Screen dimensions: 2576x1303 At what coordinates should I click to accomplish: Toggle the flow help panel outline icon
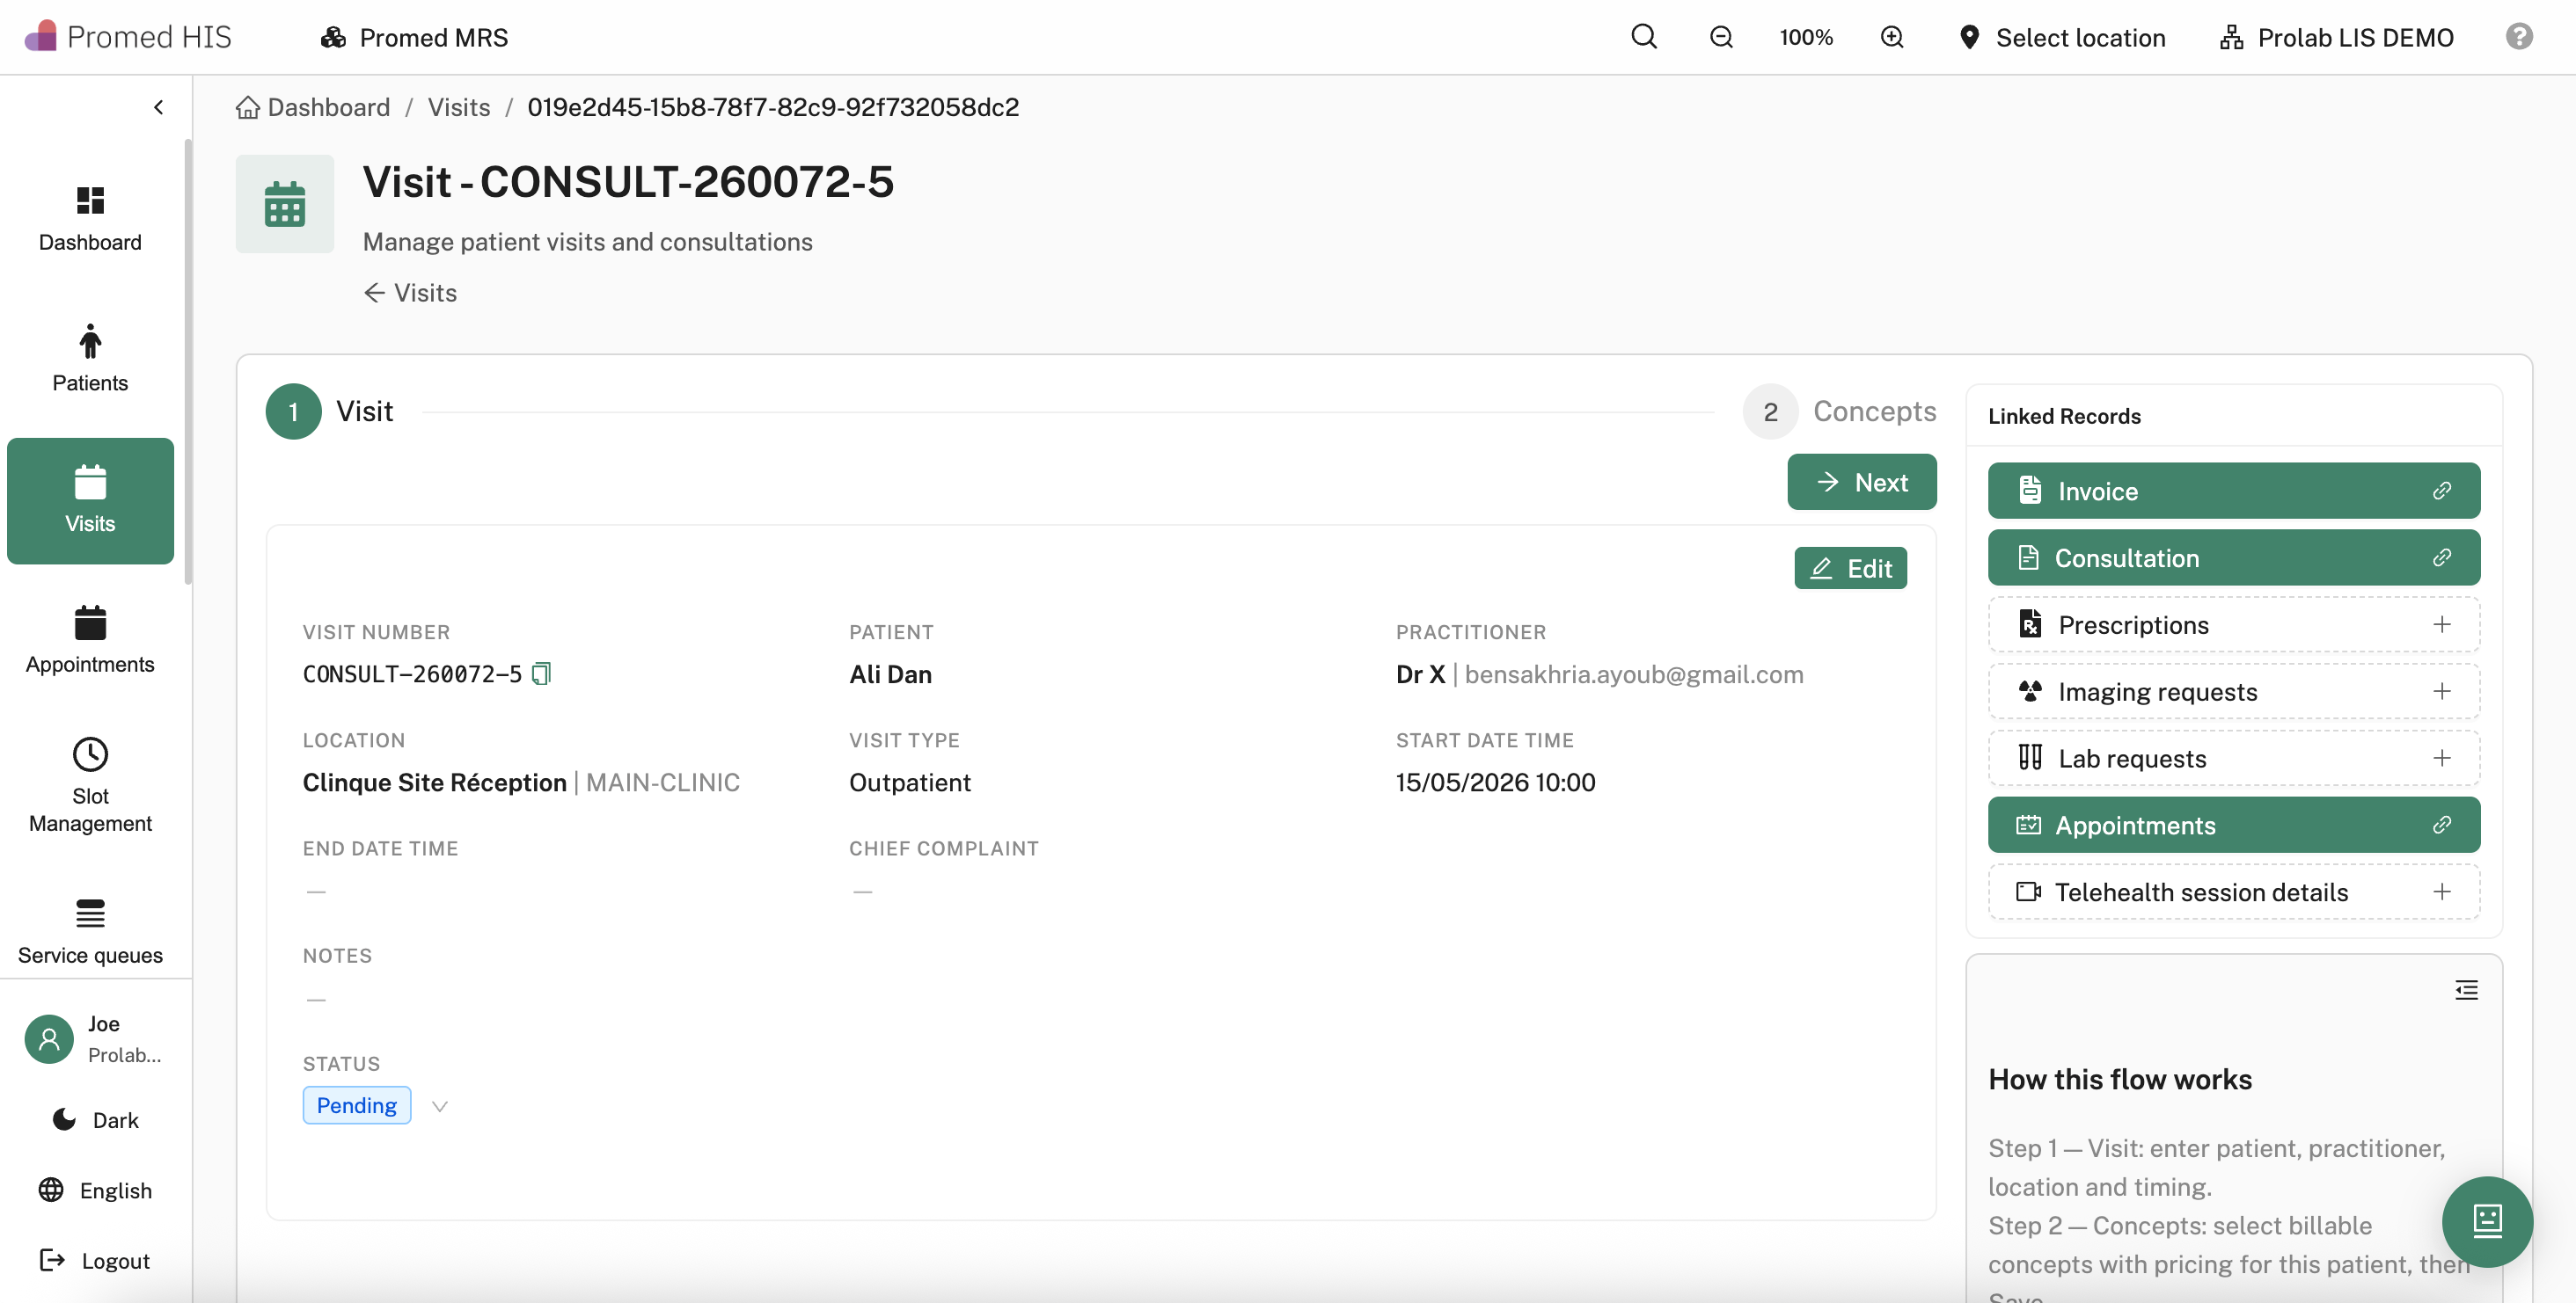[2466, 989]
